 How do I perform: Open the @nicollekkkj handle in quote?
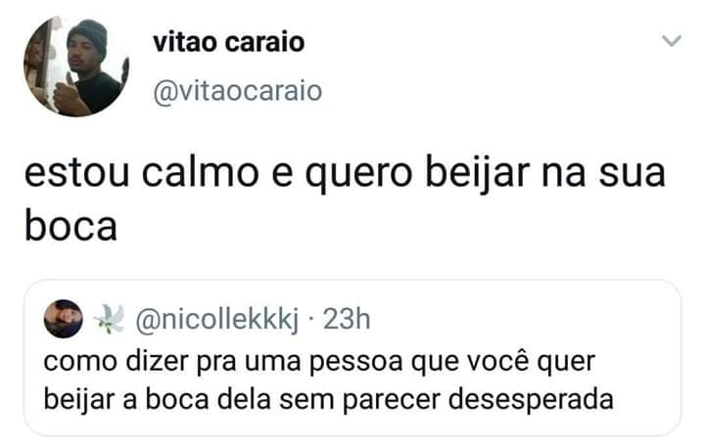point(217,321)
